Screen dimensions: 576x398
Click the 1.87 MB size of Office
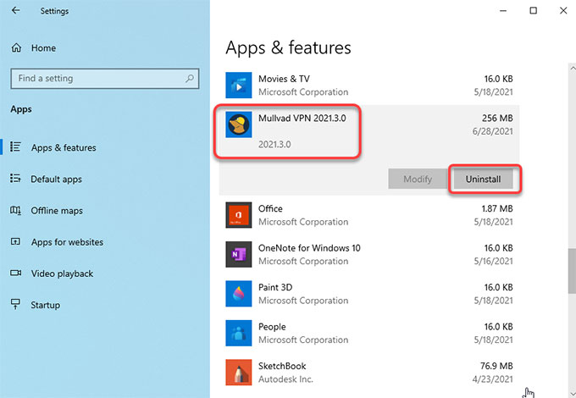tap(497, 208)
